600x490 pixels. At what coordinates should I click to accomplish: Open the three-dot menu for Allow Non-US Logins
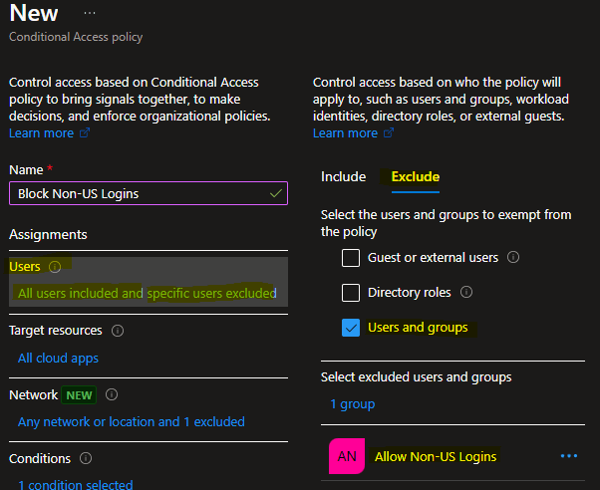click(569, 456)
